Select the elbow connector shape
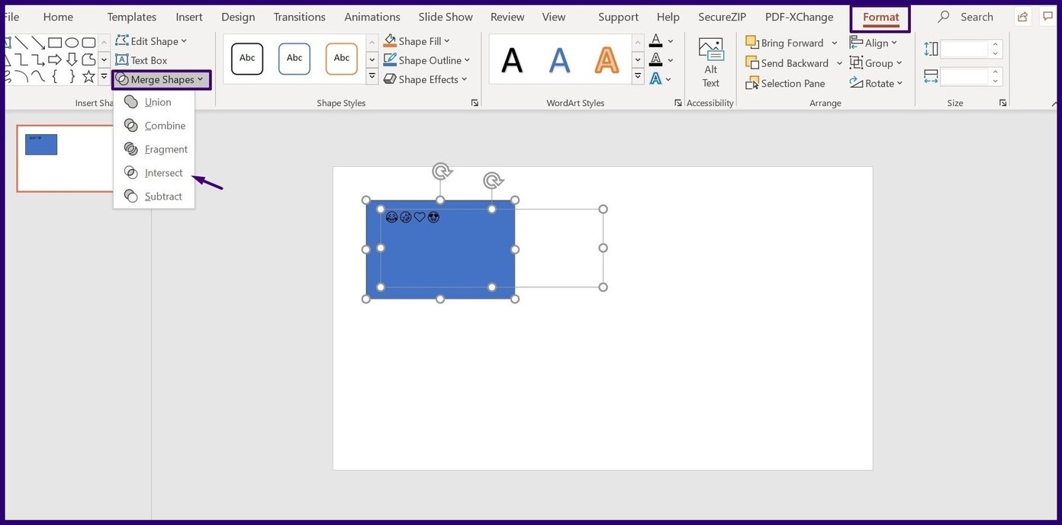The height and width of the screenshot is (525, 1062). (21, 59)
